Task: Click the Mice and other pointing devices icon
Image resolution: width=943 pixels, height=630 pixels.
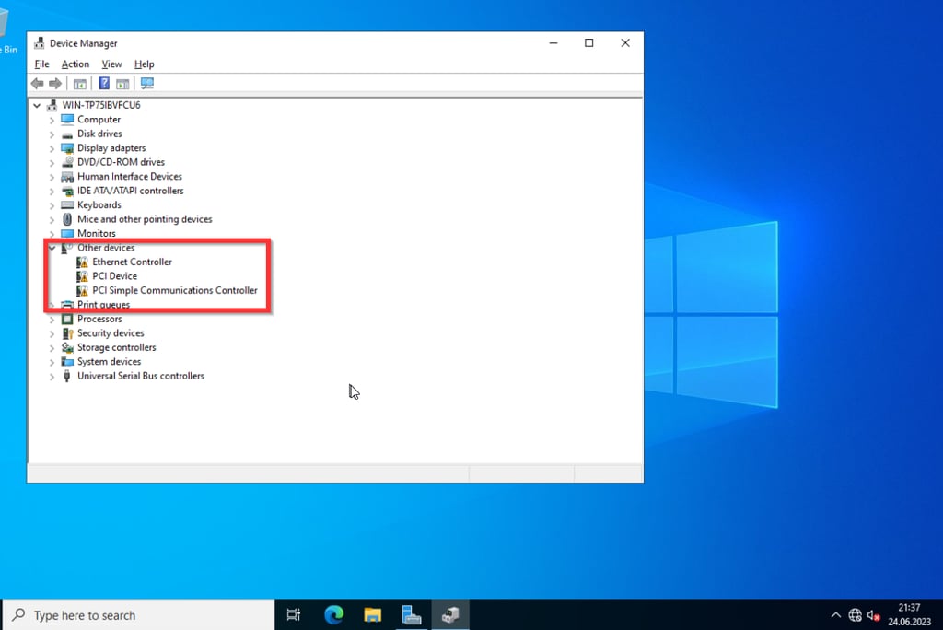Action: point(67,219)
